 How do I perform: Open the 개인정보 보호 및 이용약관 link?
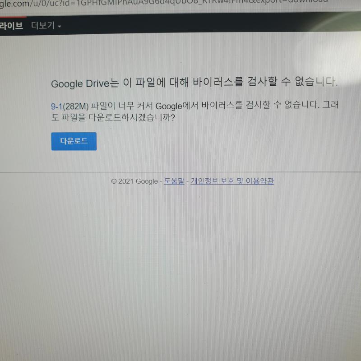232,181
